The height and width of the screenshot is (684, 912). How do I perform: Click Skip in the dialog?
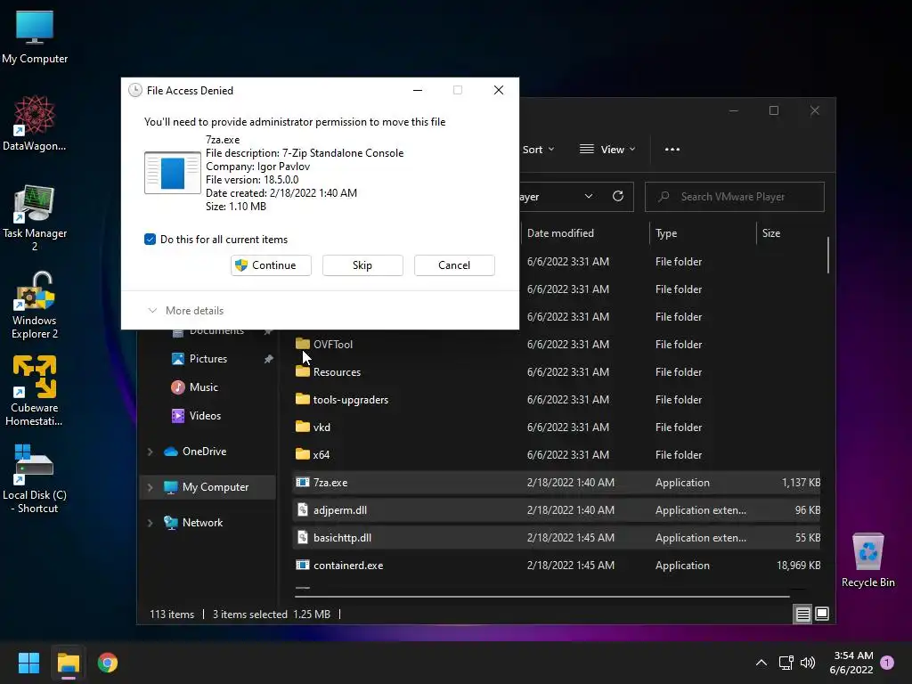click(362, 265)
